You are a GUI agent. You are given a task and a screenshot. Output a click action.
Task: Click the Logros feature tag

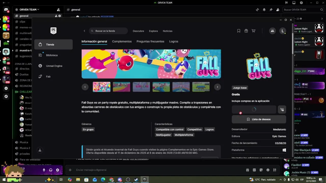pos(210,129)
